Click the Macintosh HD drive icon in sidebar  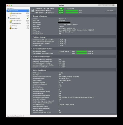click(8, 11)
